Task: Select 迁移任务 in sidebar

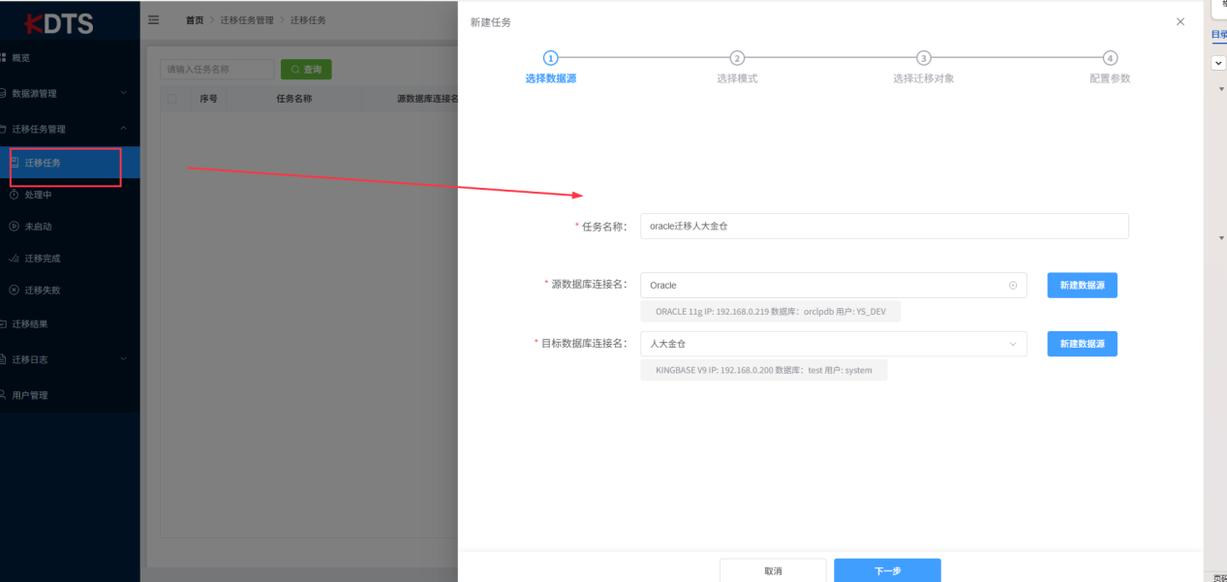Action: point(70,163)
